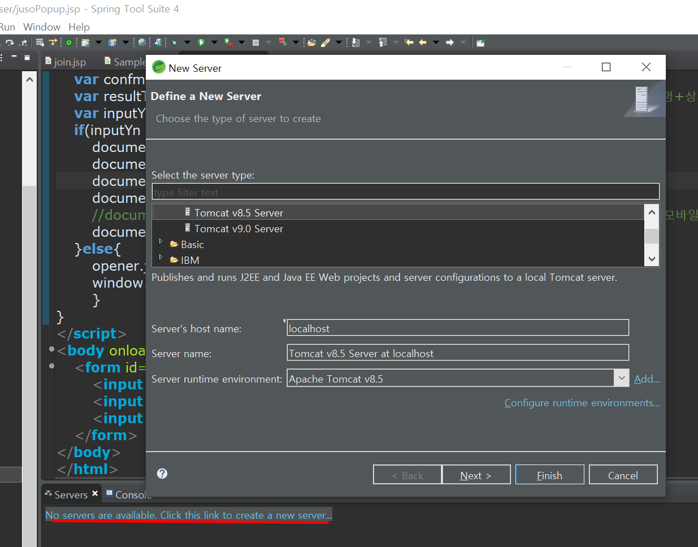Click the server list scroll down arrow

pyautogui.click(x=652, y=259)
